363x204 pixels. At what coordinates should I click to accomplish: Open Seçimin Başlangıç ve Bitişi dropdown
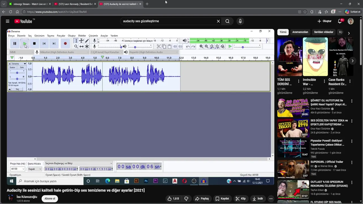pyautogui.click(x=79, y=163)
